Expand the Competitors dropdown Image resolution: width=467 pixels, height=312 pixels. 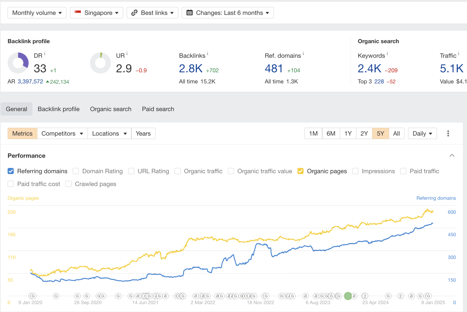pyautogui.click(x=62, y=134)
